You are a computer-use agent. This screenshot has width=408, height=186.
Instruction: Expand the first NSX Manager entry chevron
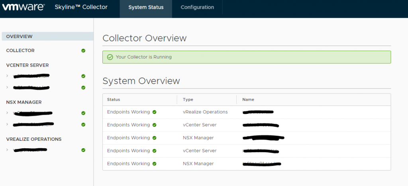click(7, 113)
